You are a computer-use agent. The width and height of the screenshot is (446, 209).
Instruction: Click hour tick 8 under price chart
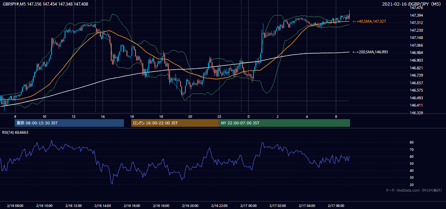(15, 116)
